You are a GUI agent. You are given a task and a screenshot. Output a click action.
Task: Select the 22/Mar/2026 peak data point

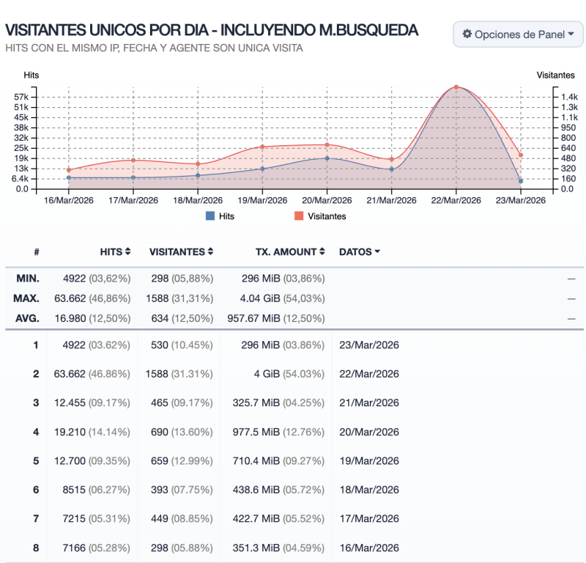click(x=456, y=87)
